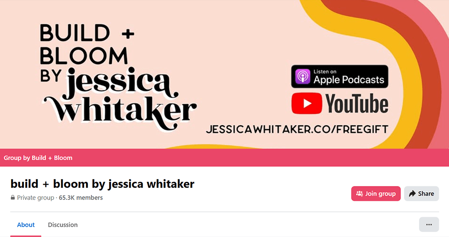This screenshot has height=237, width=449.
Task: Click the people icon on Join group
Action: point(359,194)
